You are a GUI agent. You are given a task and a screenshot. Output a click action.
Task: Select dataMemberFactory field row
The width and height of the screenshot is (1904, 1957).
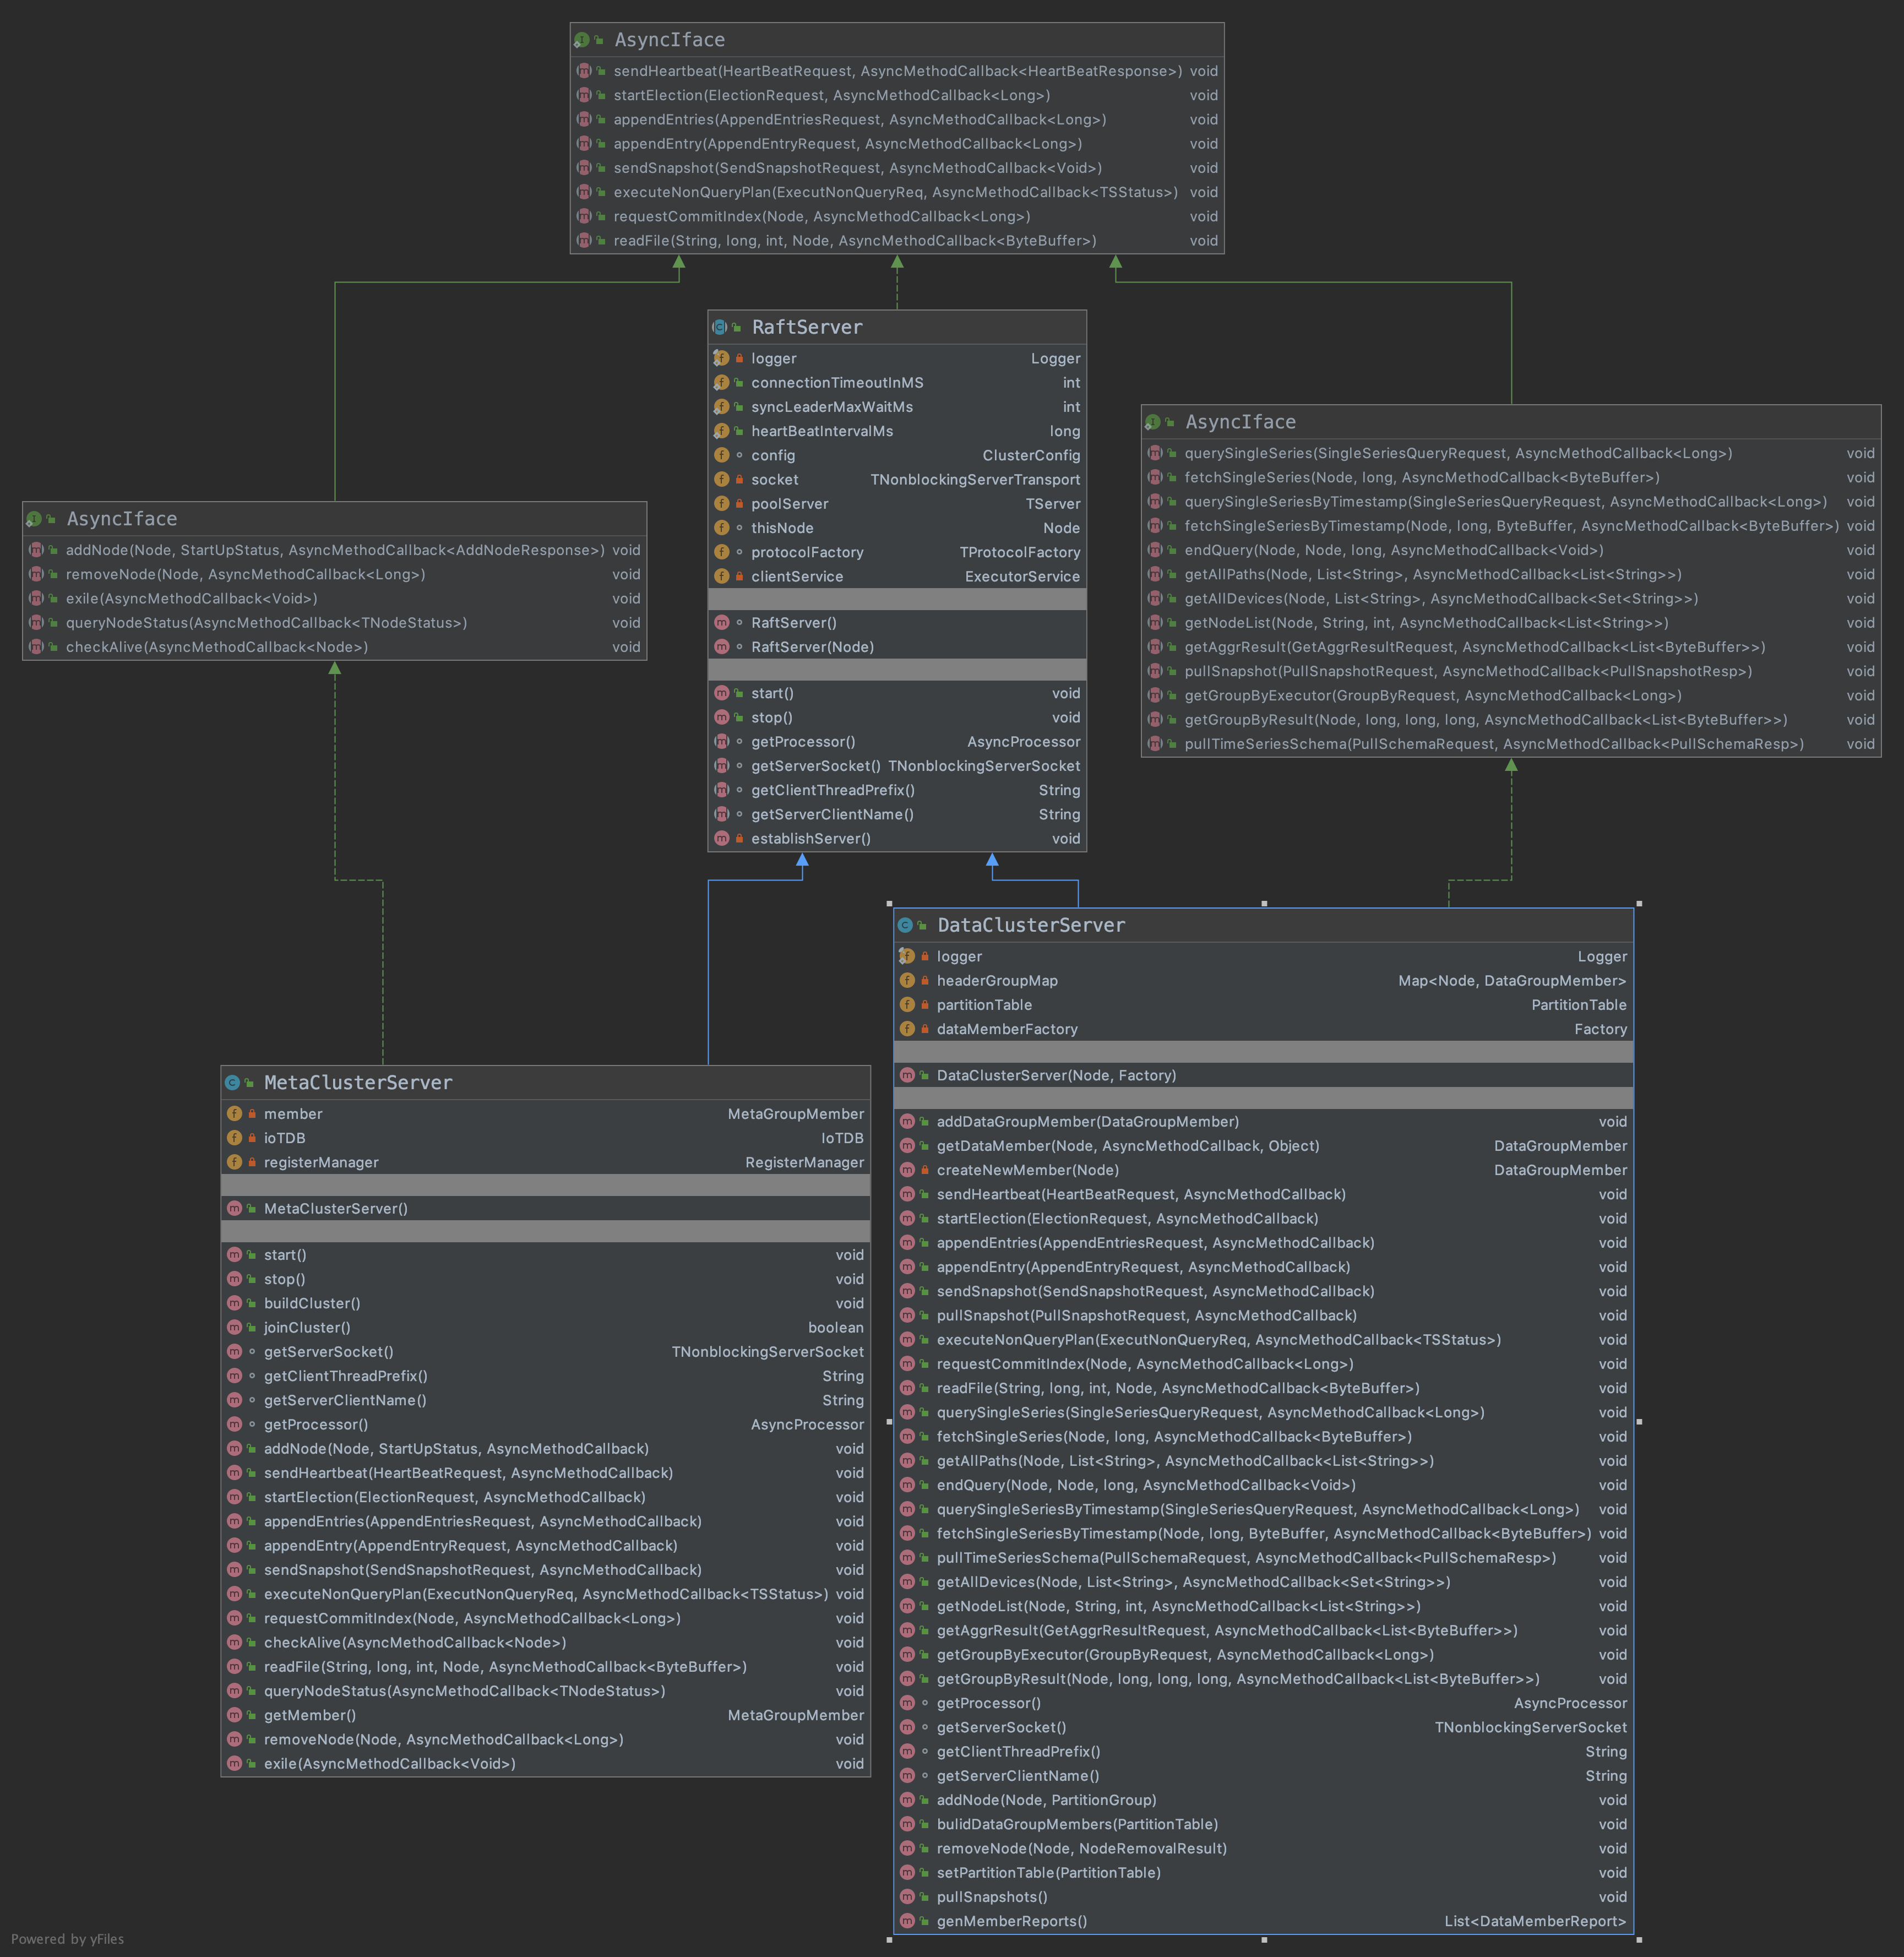point(1264,1029)
